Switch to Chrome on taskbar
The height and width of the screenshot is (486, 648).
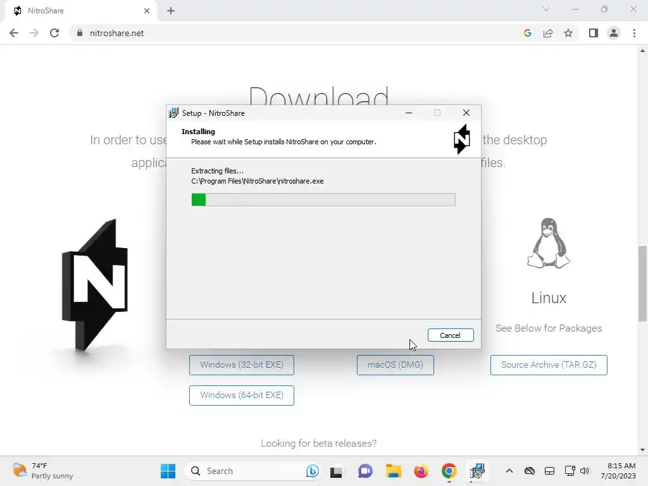click(449, 471)
